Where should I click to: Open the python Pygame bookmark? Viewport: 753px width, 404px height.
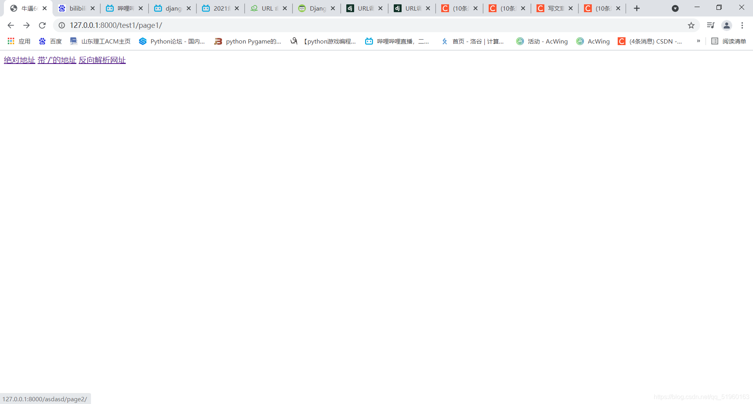click(248, 41)
